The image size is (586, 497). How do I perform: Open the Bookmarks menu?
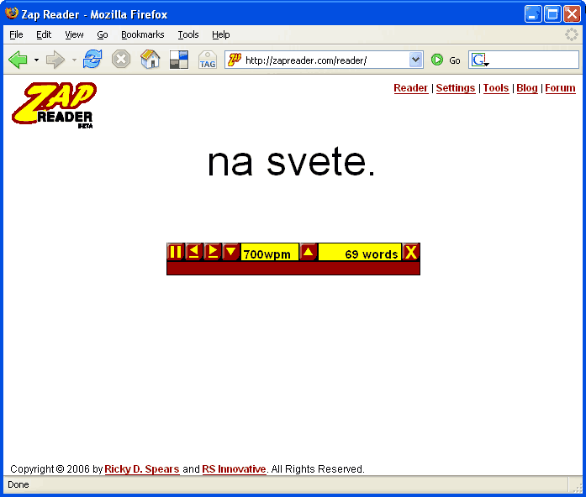[x=143, y=34]
